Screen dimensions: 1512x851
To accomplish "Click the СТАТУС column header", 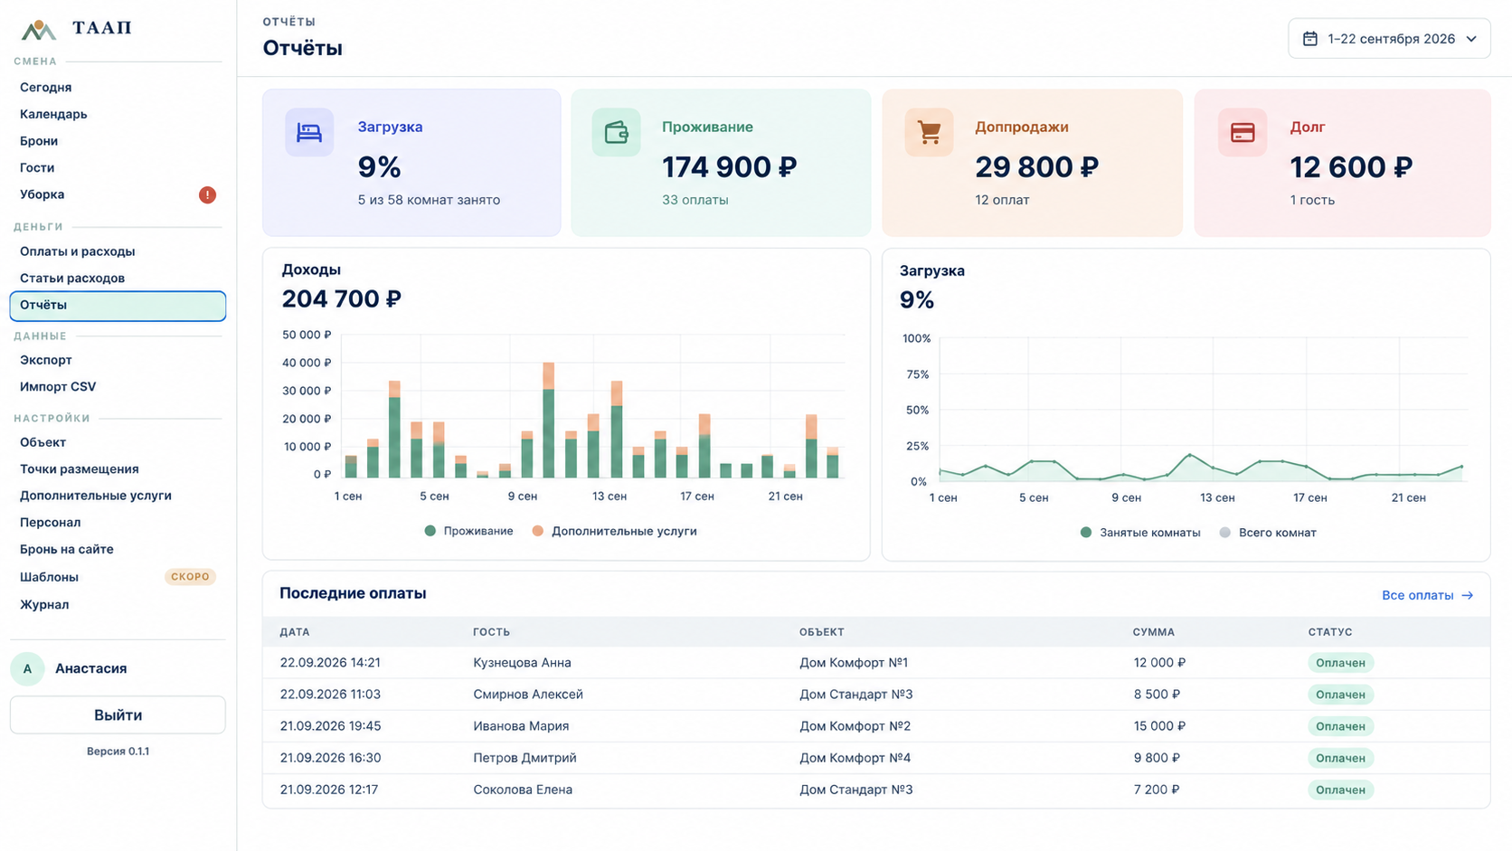I will (1330, 632).
